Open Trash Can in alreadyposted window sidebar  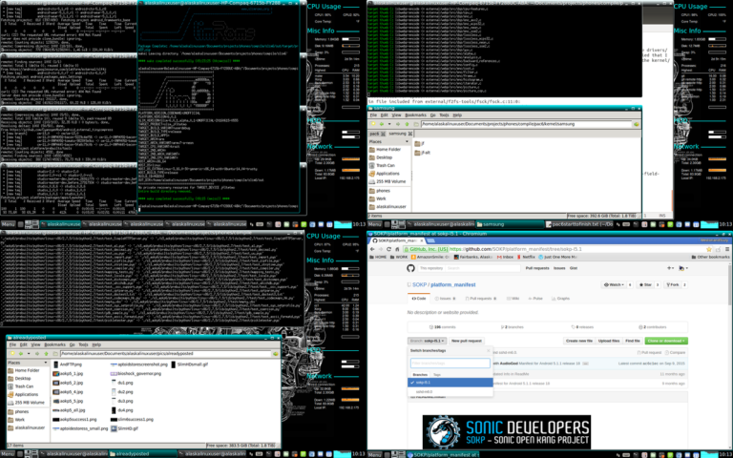(x=25, y=385)
